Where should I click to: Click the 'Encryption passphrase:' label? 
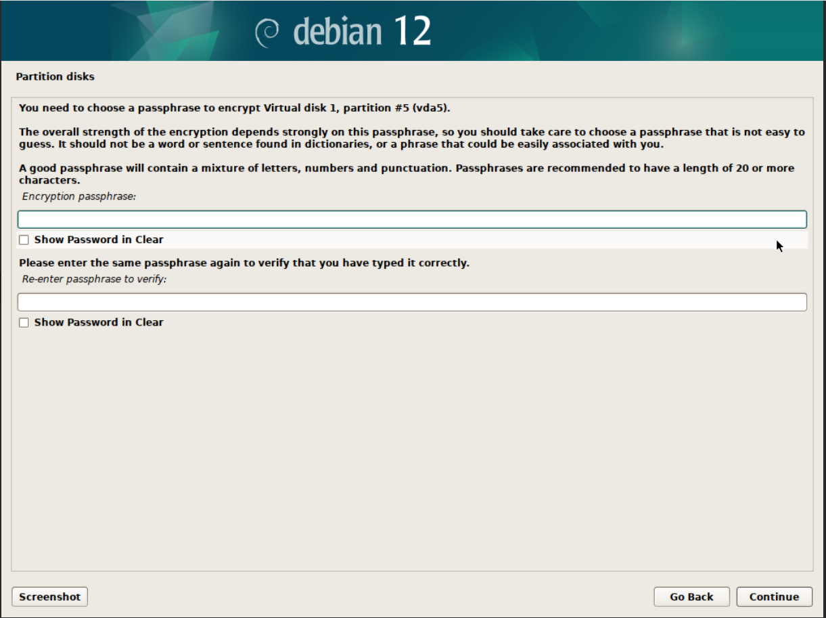(79, 196)
